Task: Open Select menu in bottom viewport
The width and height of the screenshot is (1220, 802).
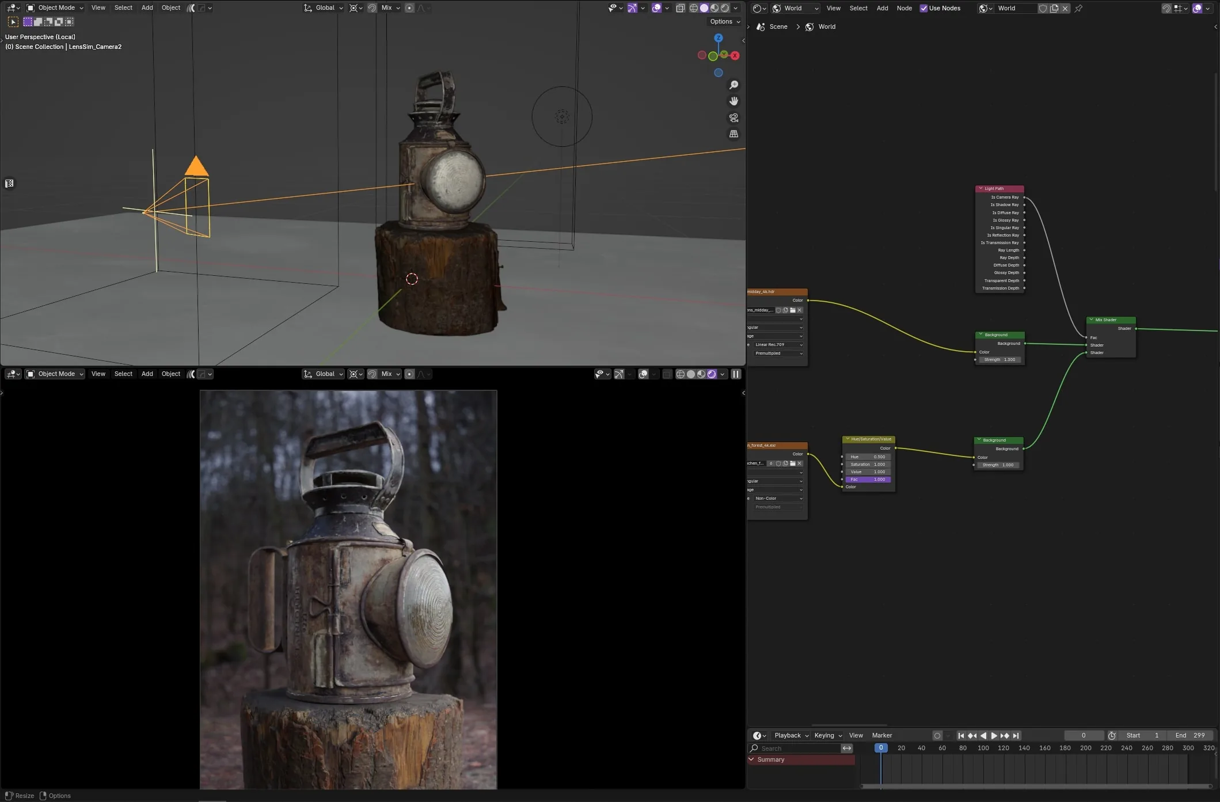Action: tap(123, 374)
